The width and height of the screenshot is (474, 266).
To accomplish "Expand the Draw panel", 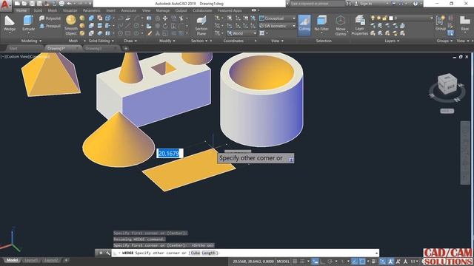I will [x=130, y=41].
